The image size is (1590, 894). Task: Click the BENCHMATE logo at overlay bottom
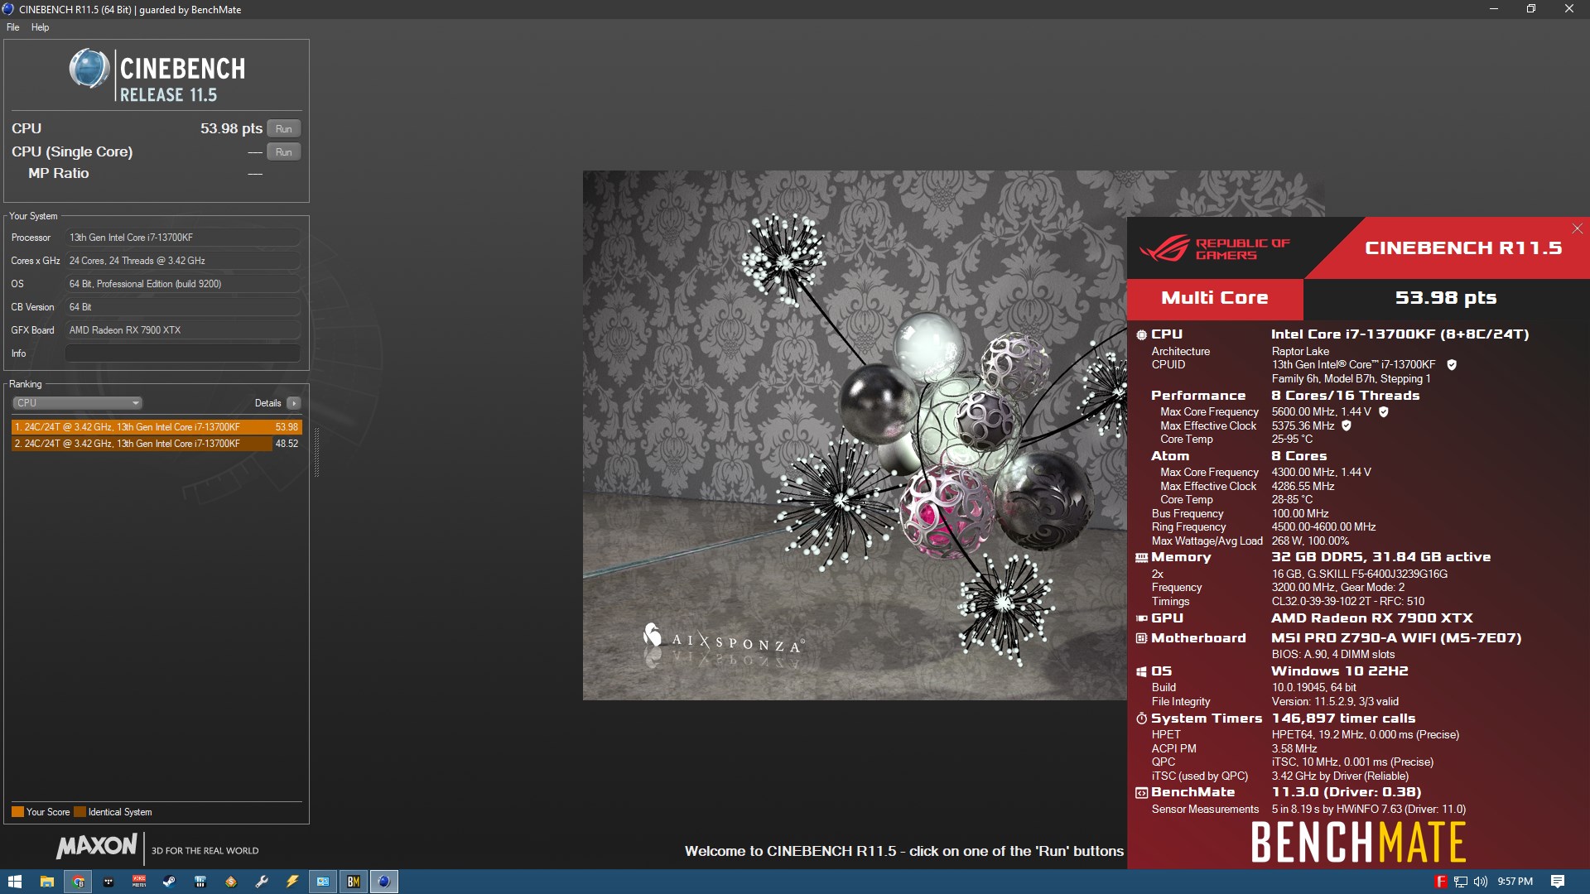click(1358, 843)
